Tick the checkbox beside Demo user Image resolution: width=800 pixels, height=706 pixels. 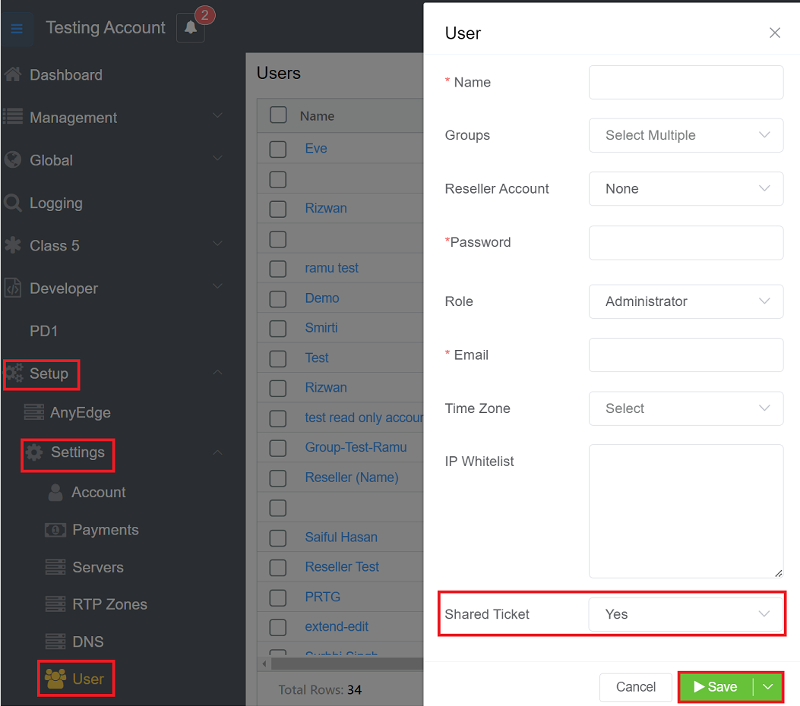pyautogui.click(x=278, y=298)
